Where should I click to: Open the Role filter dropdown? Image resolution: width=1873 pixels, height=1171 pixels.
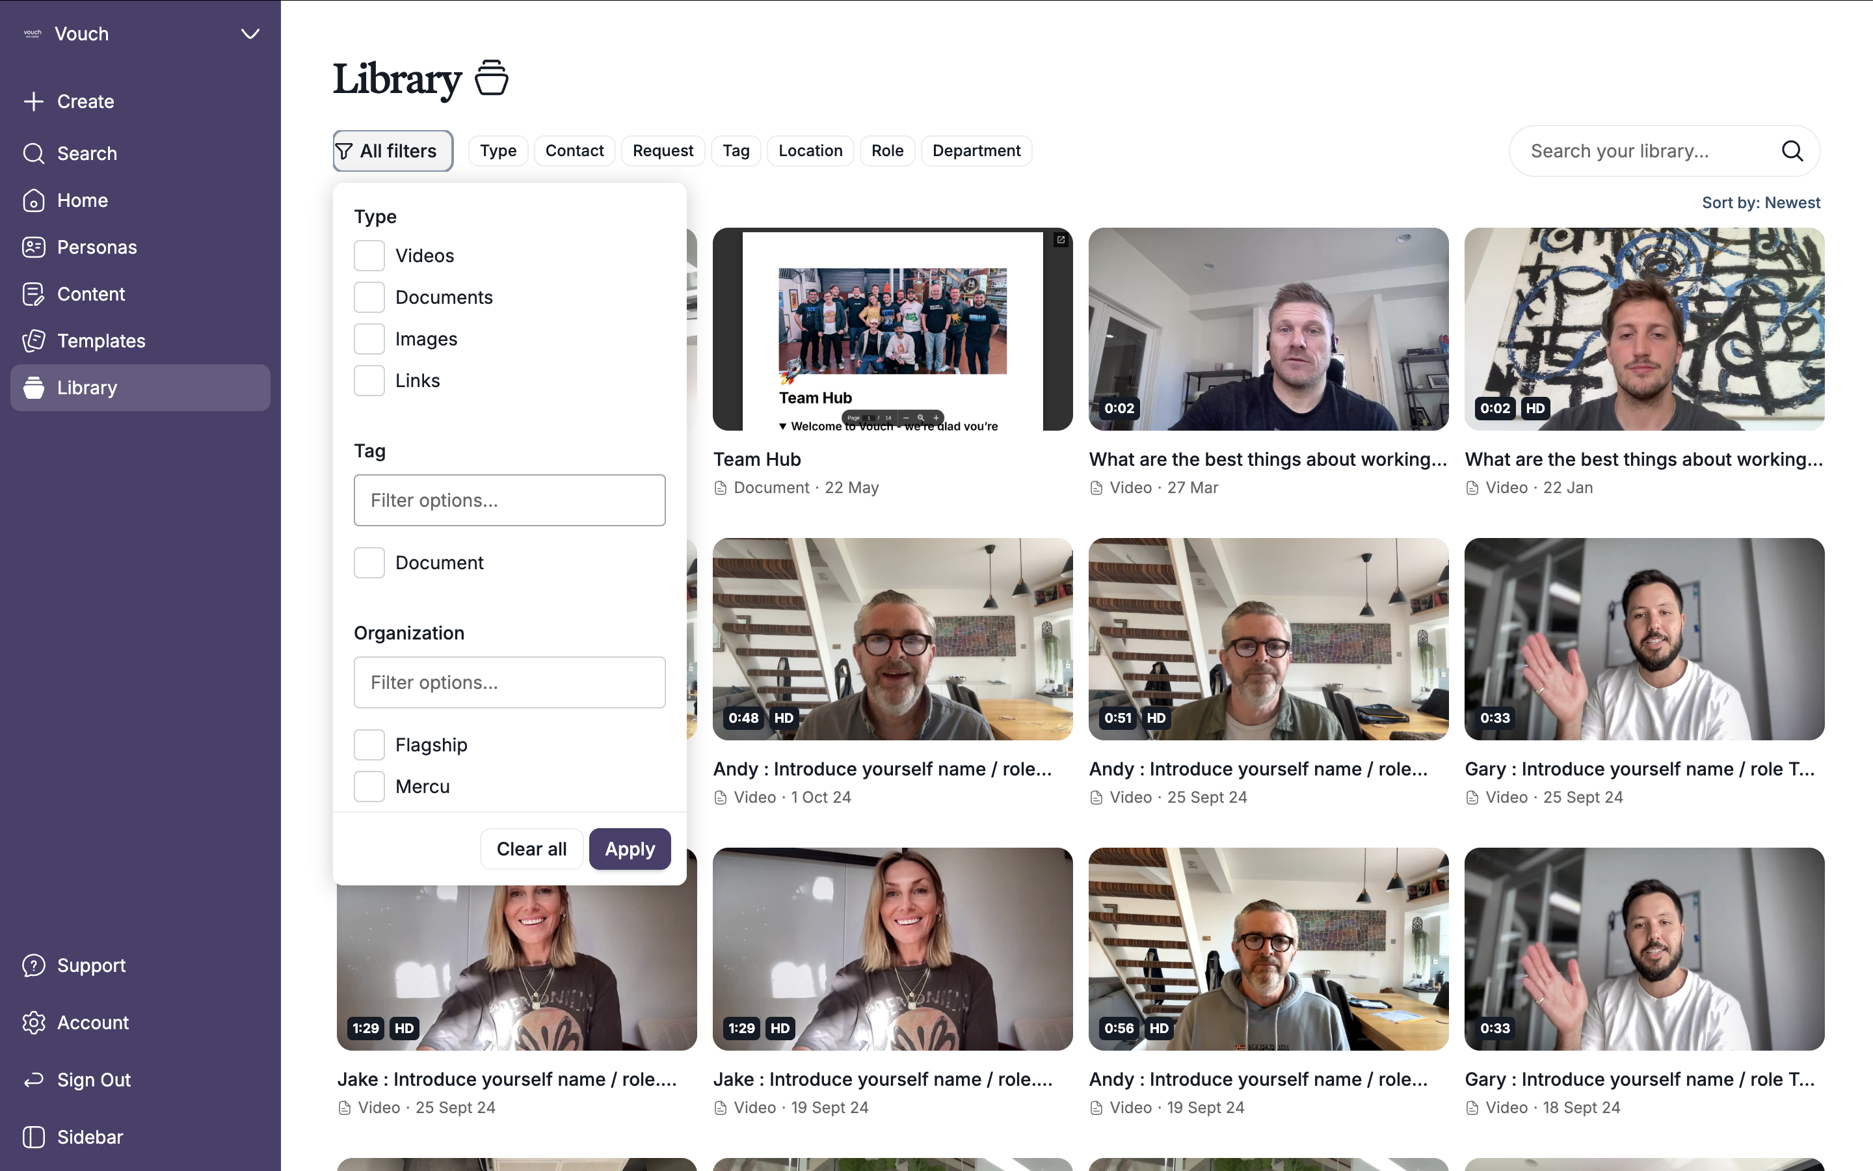(887, 151)
